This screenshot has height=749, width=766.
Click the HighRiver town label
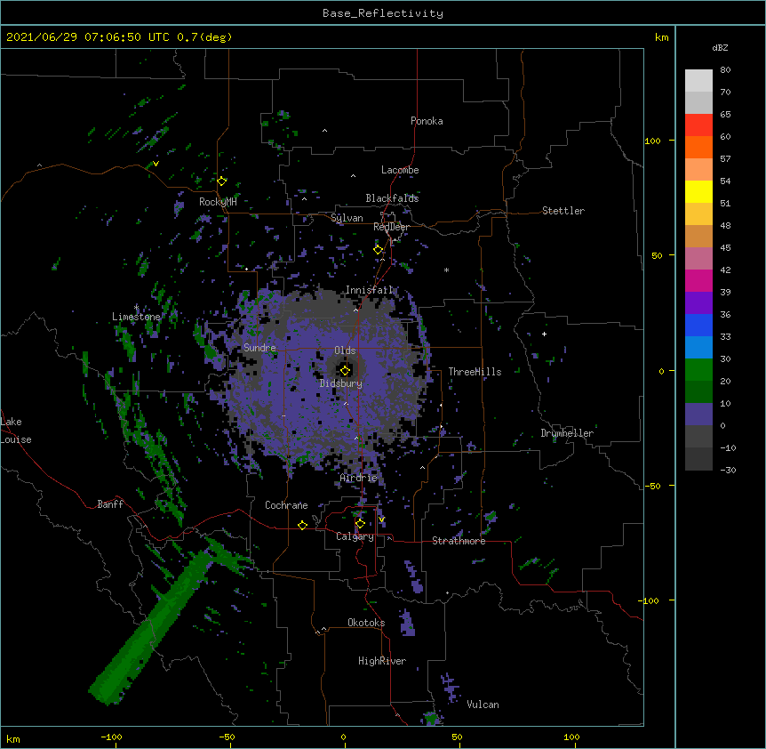(382, 661)
